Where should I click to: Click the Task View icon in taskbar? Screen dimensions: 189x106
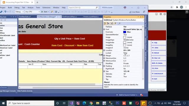tap(64, 103)
